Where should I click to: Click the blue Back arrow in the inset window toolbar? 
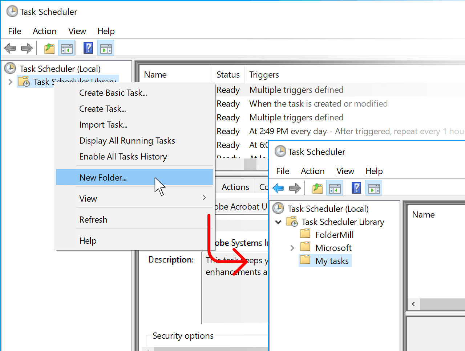pos(278,188)
